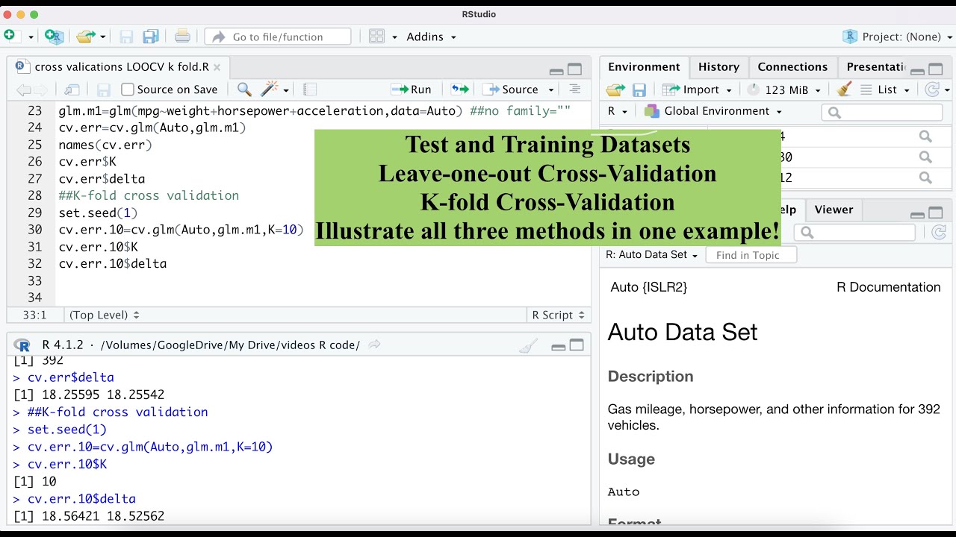Click the Go to file/function field

point(278,37)
